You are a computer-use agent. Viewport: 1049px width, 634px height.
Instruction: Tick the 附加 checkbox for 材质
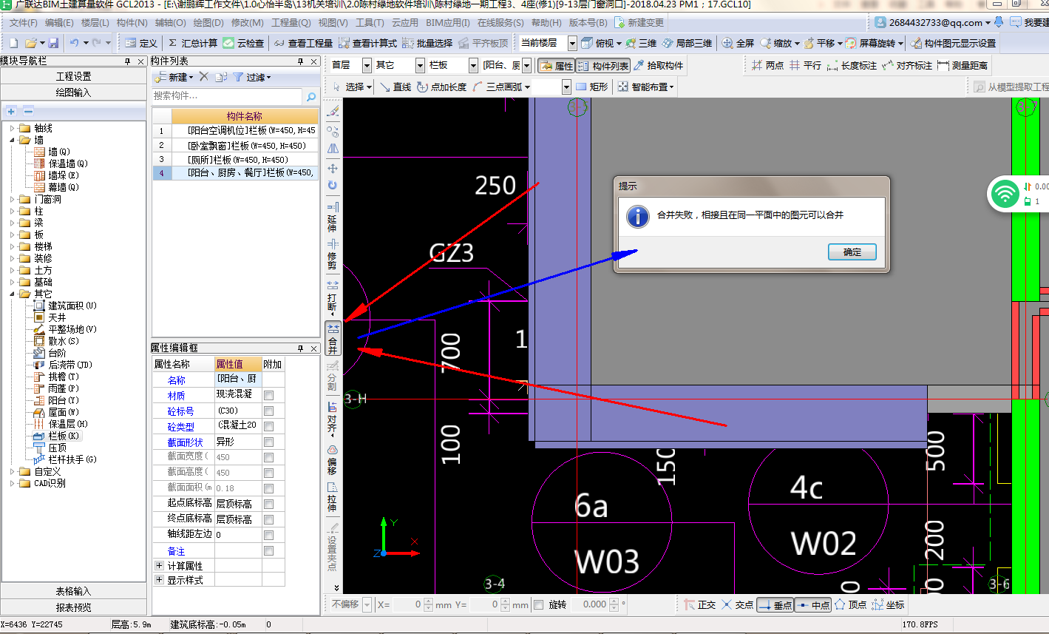(268, 395)
